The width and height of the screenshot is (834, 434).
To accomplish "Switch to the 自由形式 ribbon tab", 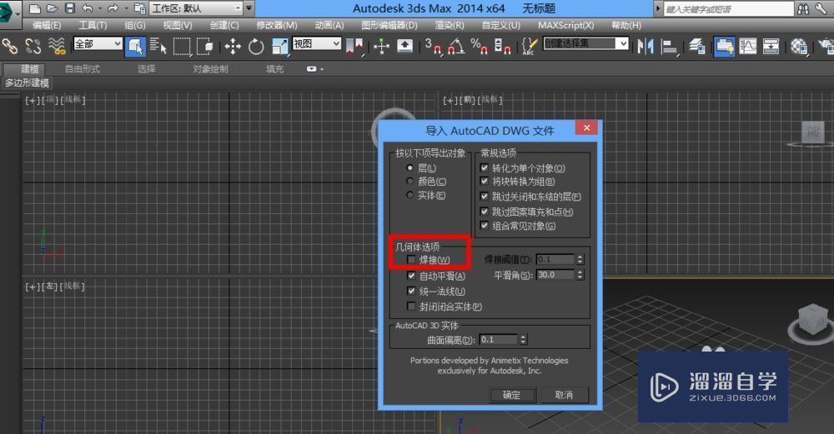I will (x=83, y=69).
